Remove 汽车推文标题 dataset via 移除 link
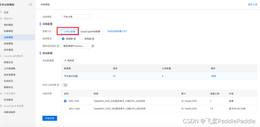This screenshot has height=127, width=260. (214, 76)
